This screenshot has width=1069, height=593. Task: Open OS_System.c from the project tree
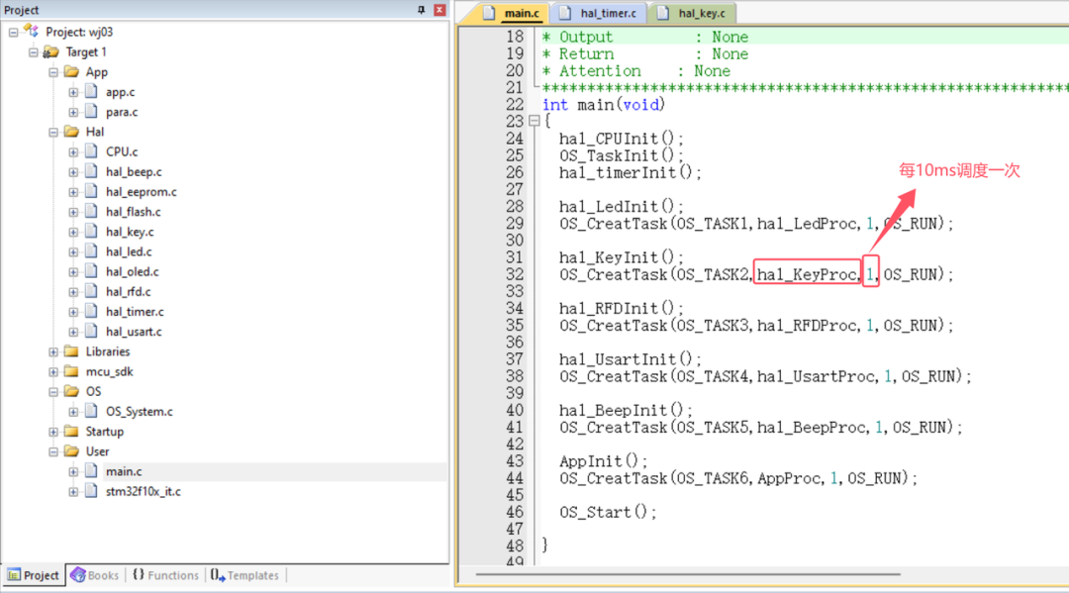coord(140,412)
